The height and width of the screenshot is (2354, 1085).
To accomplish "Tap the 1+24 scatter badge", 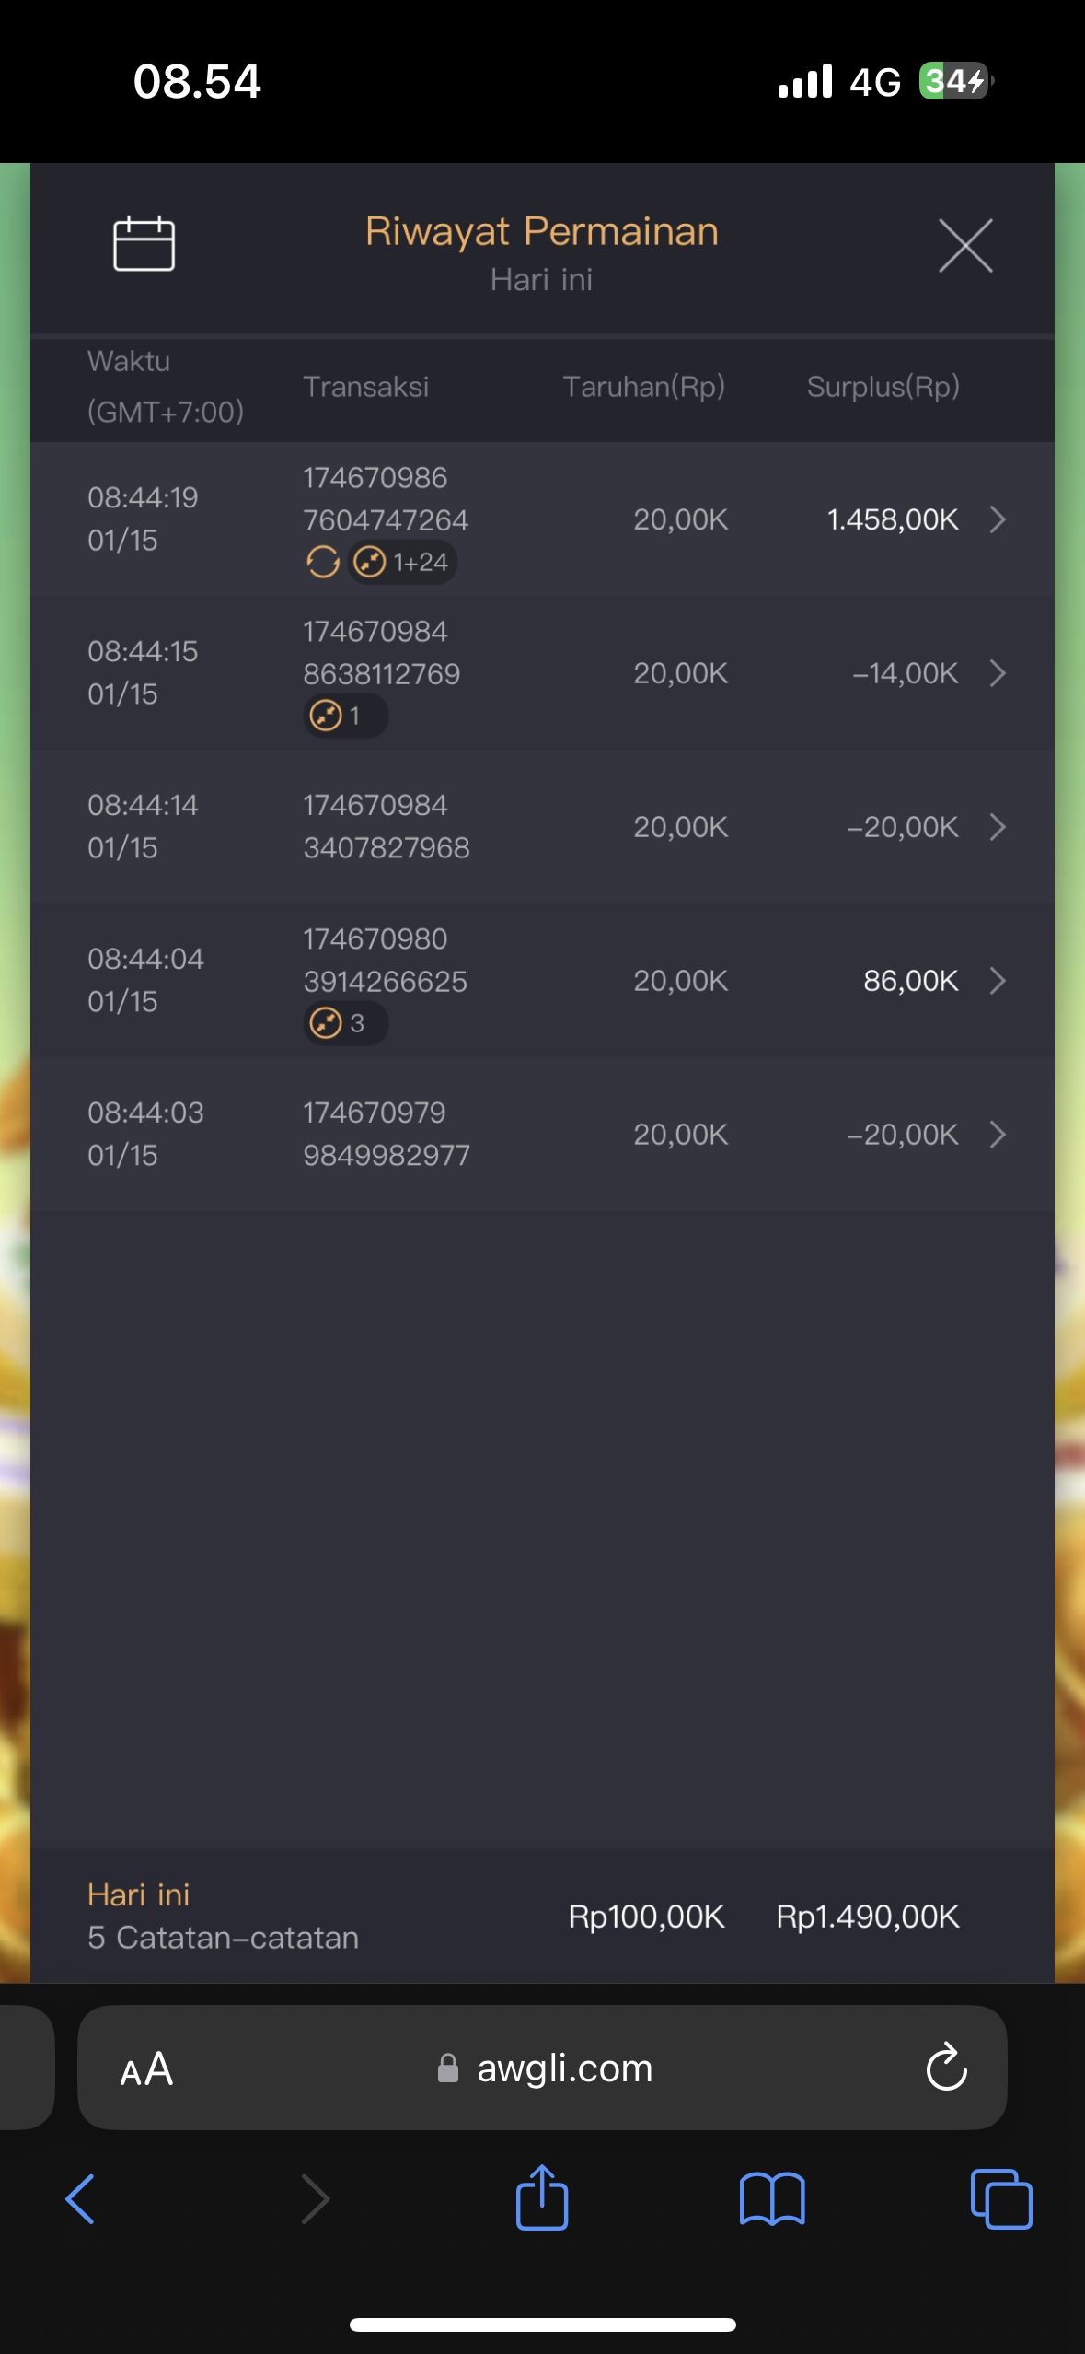I will 403,562.
